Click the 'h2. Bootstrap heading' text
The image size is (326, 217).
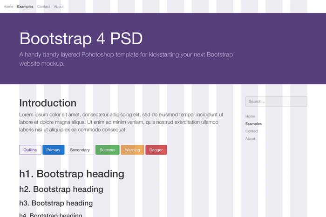coord(61,190)
